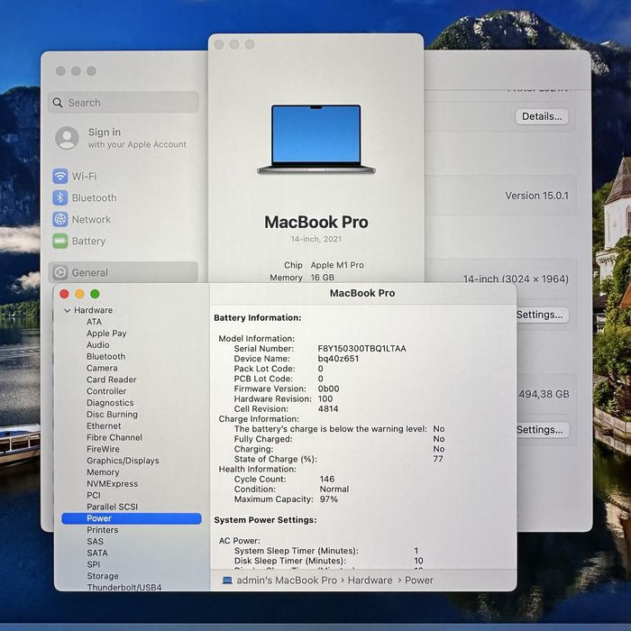Click the Cell Revision value 4814
This screenshot has width=631, height=631.
(328, 409)
